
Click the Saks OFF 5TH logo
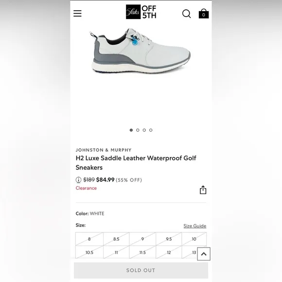[141, 12]
